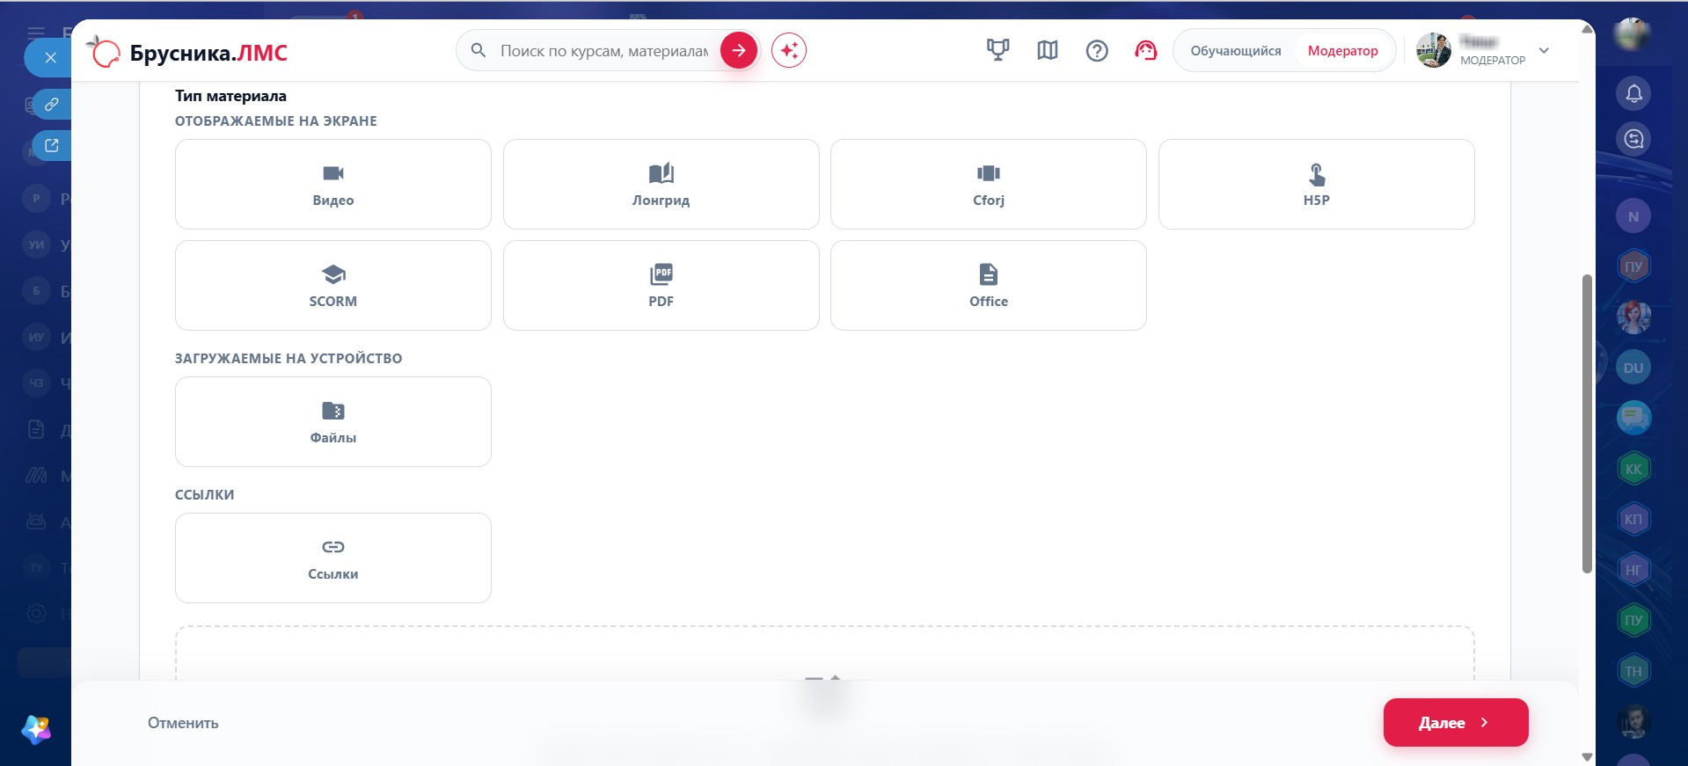1688x766 pixels.
Task: Open the help question mark icon
Action: [1097, 51]
